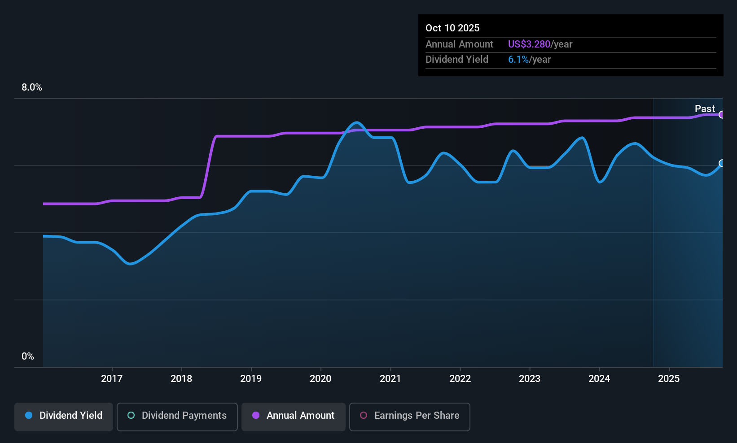Collapse the Annual Amount legend chip
The width and height of the screenshot is (737, 443).
click(293, 417)
